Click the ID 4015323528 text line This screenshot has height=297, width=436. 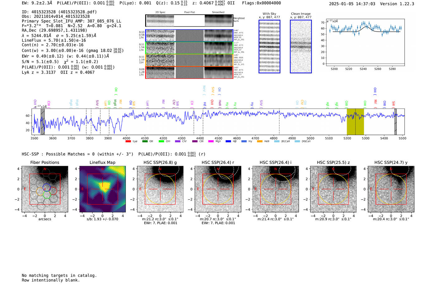point(59,12)
